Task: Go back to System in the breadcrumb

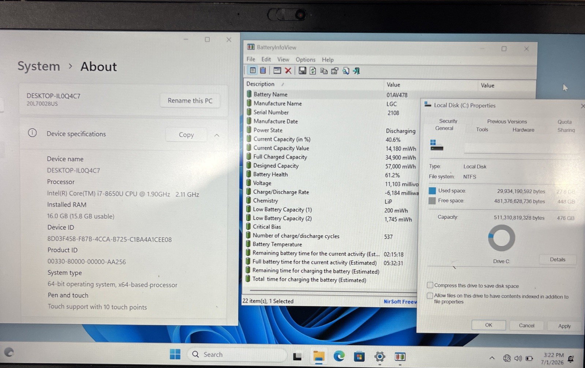Action: pyautogui.click(x=39, y=66)
